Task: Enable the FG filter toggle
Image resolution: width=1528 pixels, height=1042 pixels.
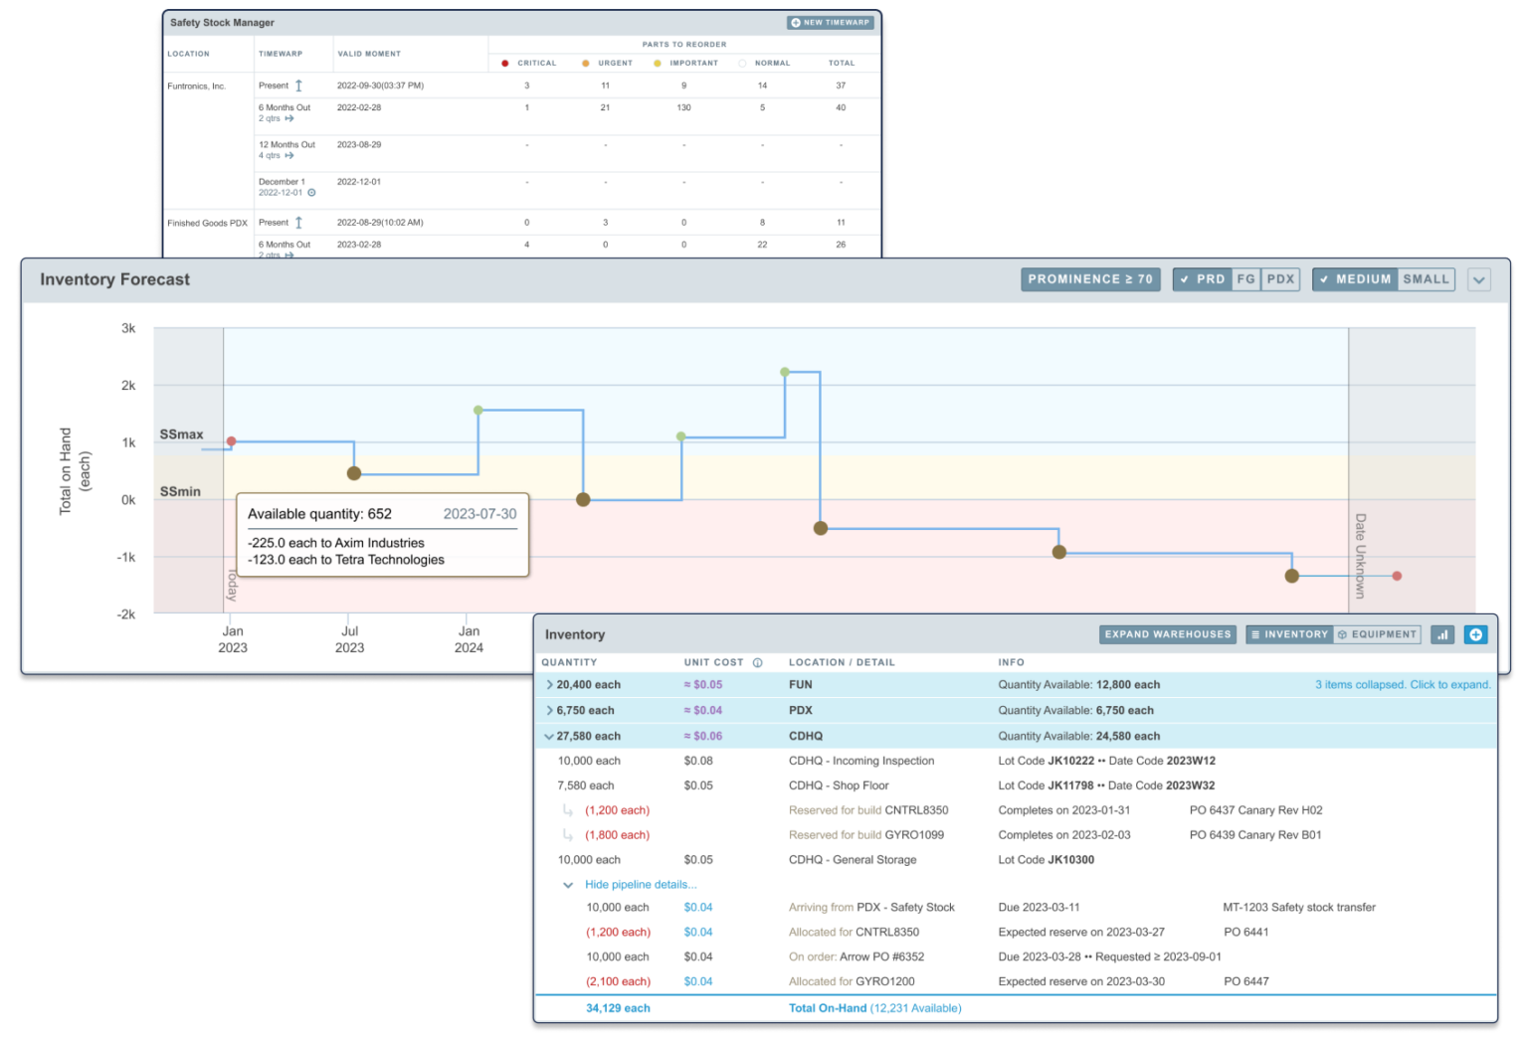Action: pyautogui.click(x=1245, y=279)
